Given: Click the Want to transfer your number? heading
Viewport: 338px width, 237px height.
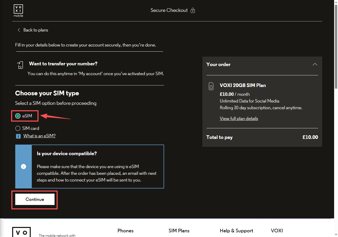Looking at the screenshot, I should click(x=63, y=64).
